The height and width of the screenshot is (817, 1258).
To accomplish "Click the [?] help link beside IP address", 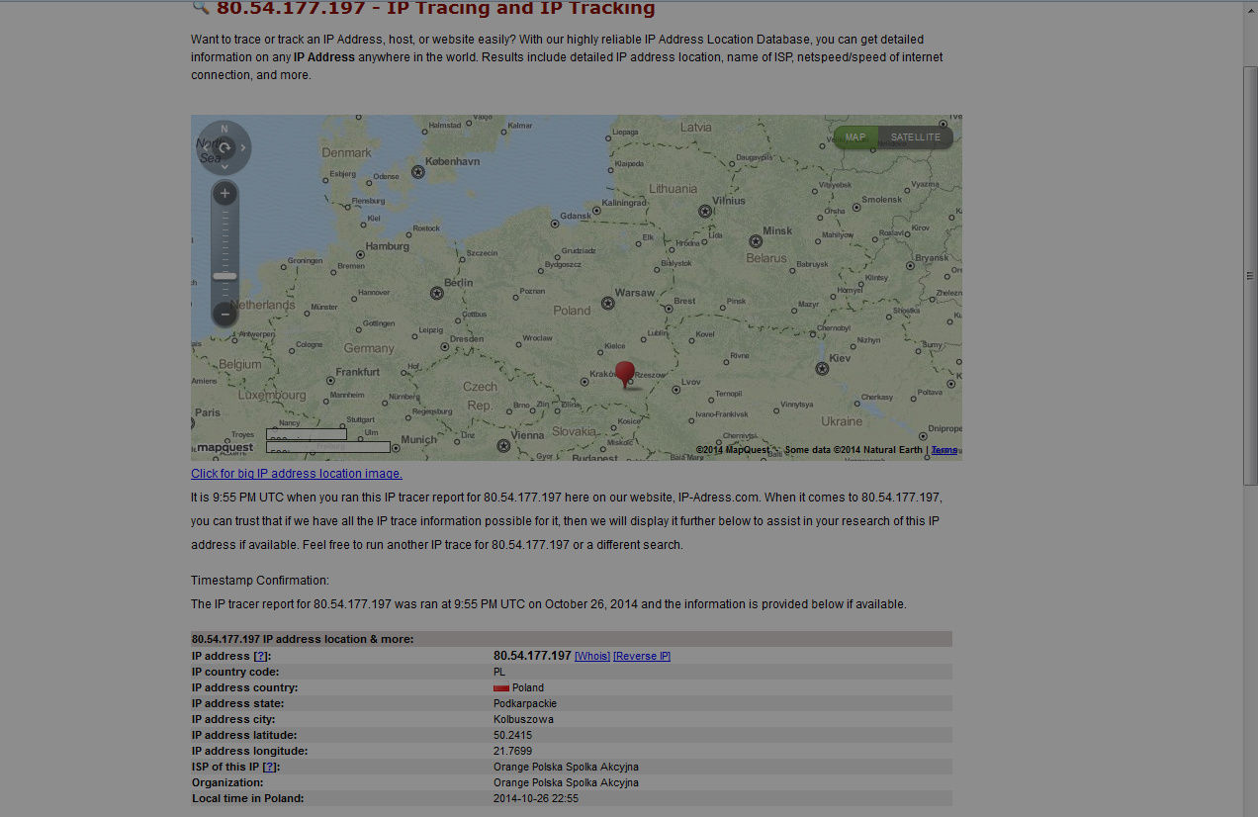I will tap(261, 656).
